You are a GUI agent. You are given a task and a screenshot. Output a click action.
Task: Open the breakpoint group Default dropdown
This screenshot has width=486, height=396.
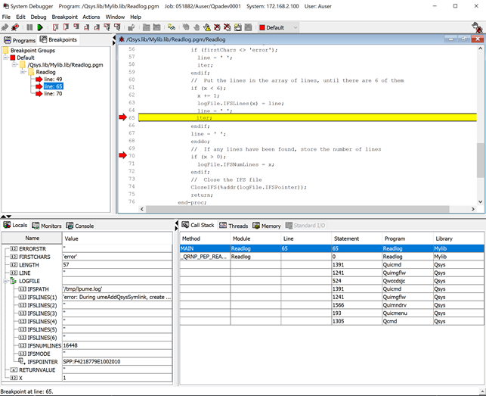(294, 27)
